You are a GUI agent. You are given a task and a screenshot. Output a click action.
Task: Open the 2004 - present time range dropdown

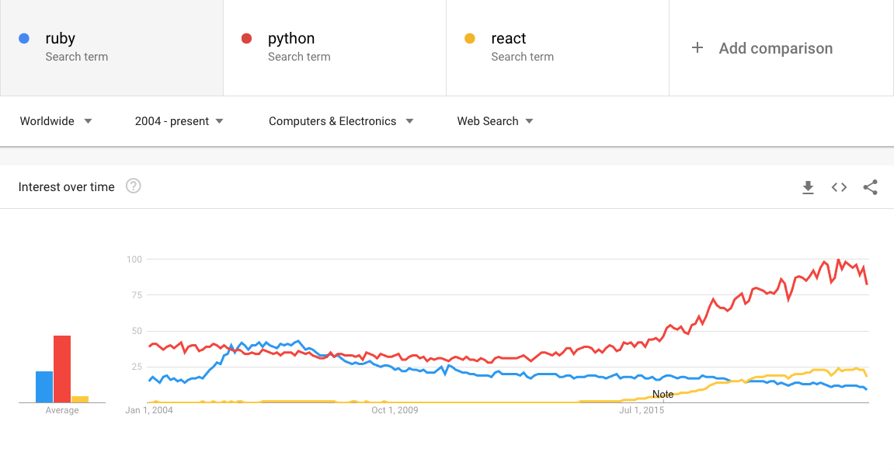point(179,121)
